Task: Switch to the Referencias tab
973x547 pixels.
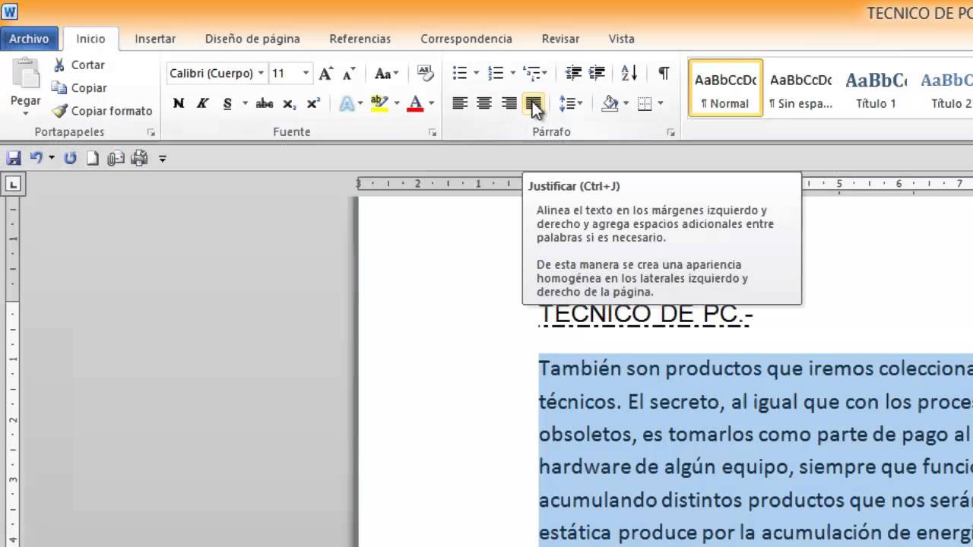Action: [x=360, y=39]
